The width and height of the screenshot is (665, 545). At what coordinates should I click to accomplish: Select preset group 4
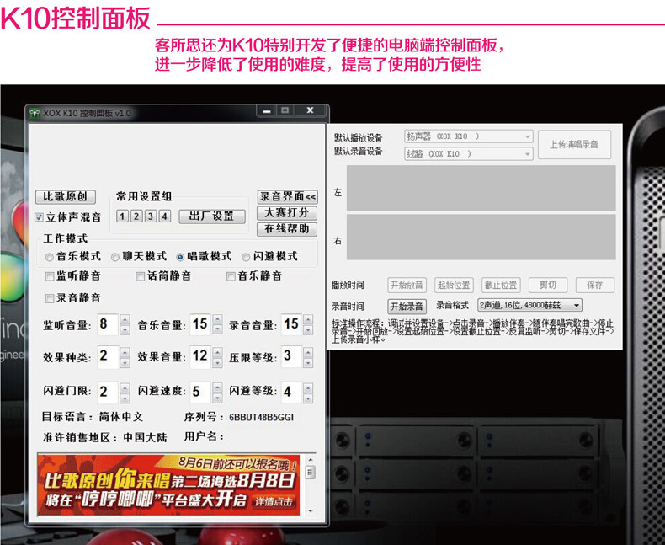[164, 216]
